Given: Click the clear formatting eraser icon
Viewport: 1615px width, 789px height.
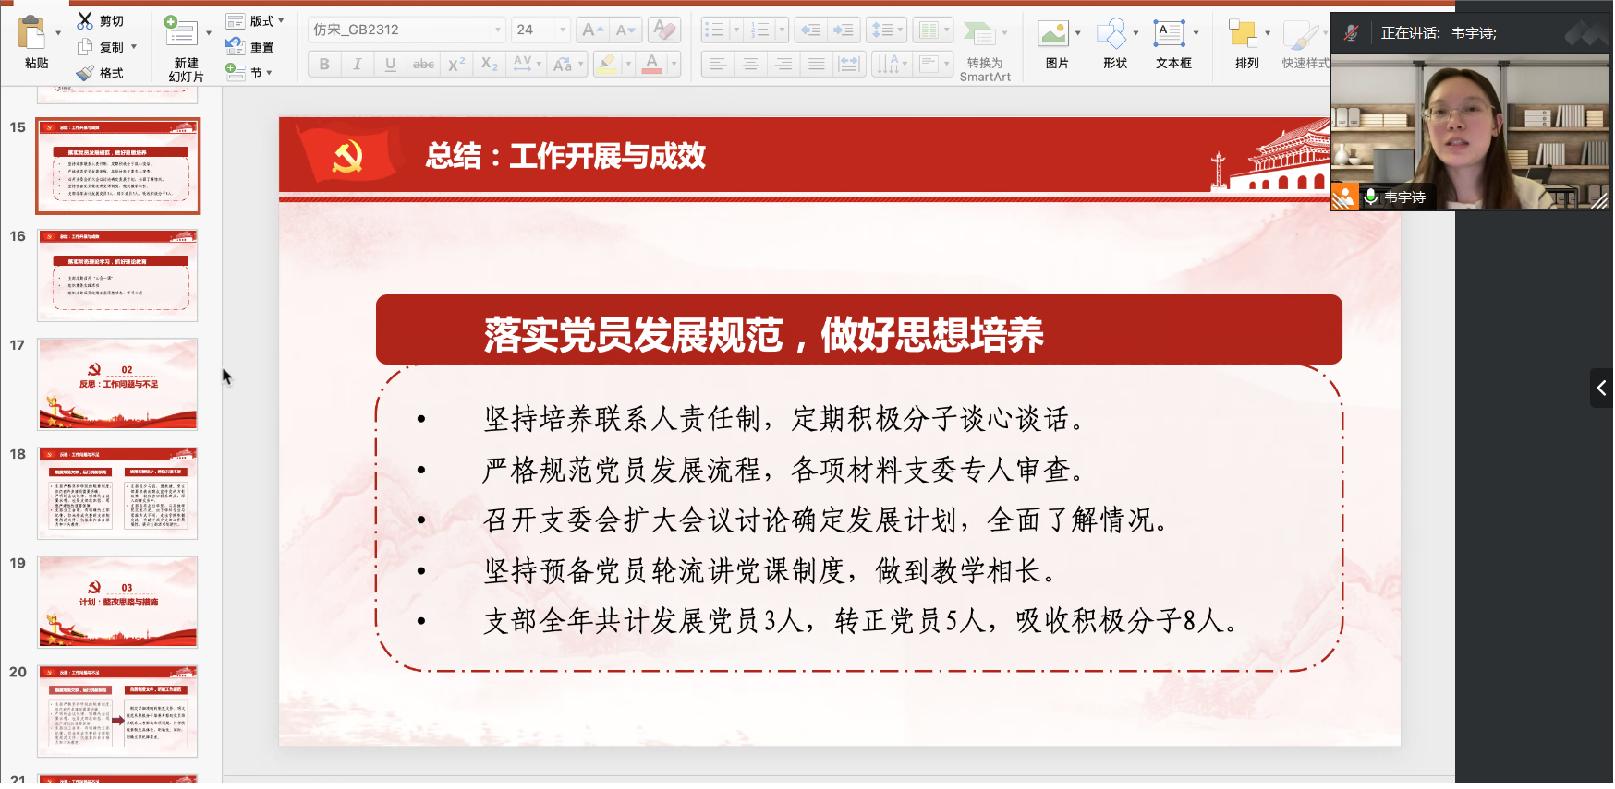Looking at the screenshot, I should [663, 30].
